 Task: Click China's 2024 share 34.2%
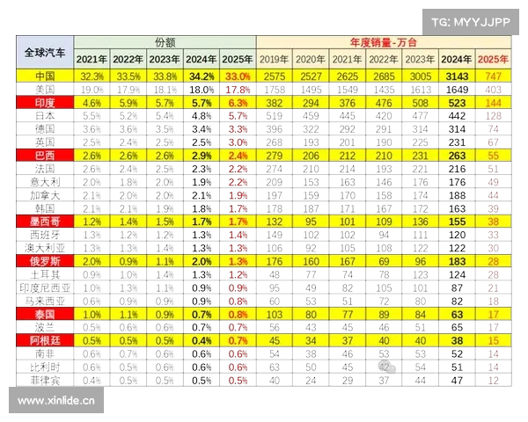[202, 76]
